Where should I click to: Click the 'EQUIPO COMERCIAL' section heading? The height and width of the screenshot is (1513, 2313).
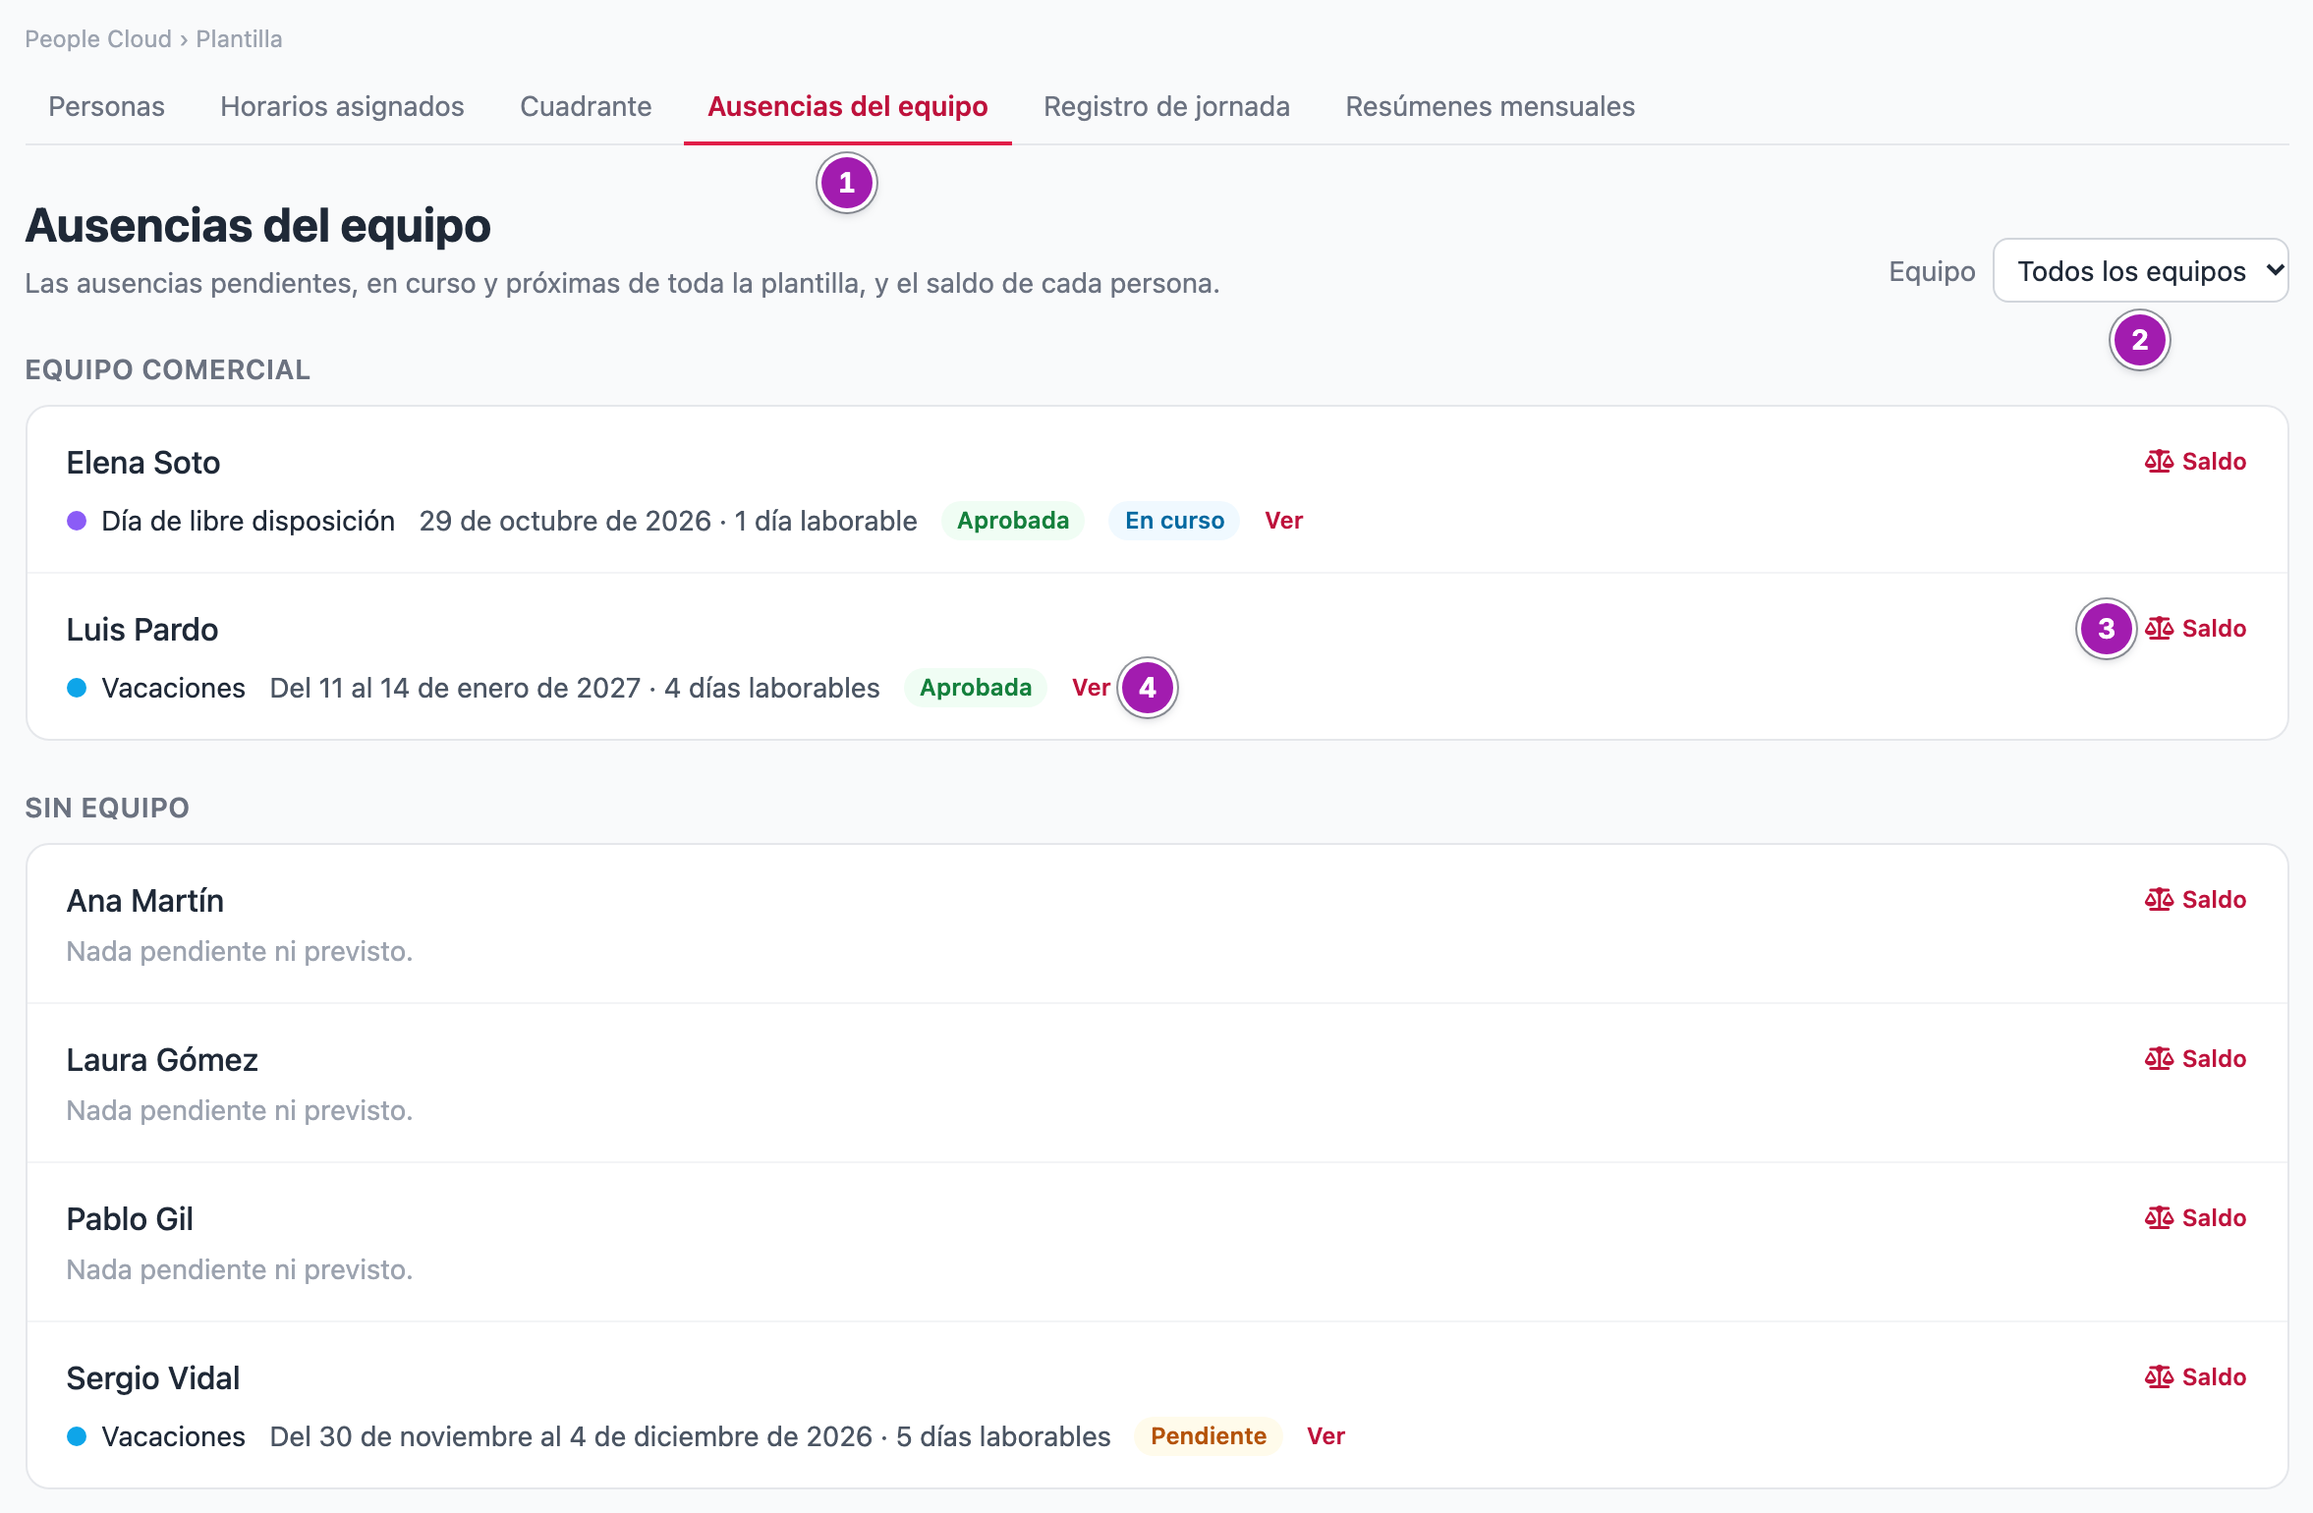coord(168,369)
